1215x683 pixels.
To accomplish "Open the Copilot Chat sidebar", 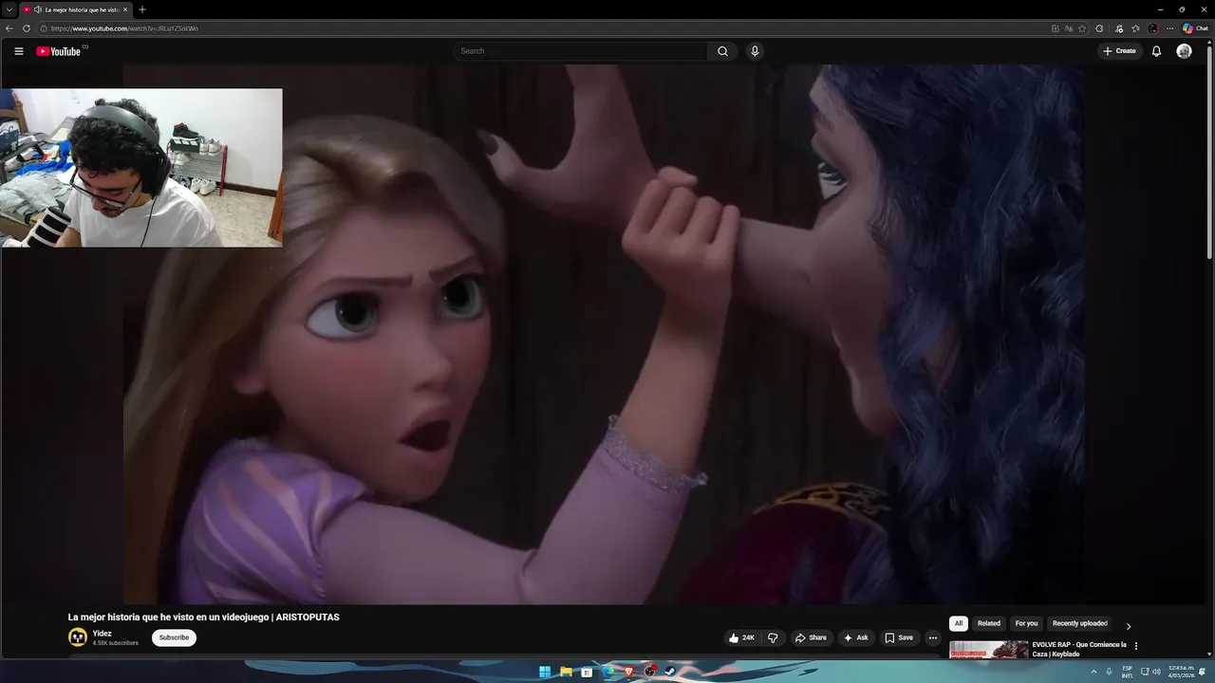I will [x=1195, y=28].
